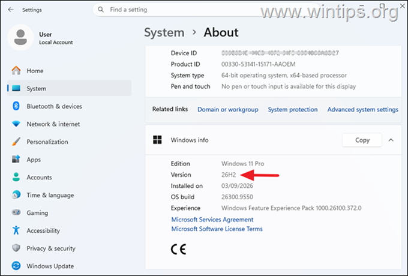Open Time & language settings
This screenshot has height=276, width=408.
tap(70, 195)
